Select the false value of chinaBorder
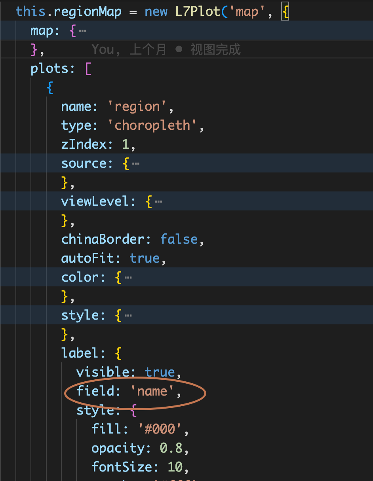The width and height of the screenshot is (373, 481). pyautogui.click(x=179, y=239)
